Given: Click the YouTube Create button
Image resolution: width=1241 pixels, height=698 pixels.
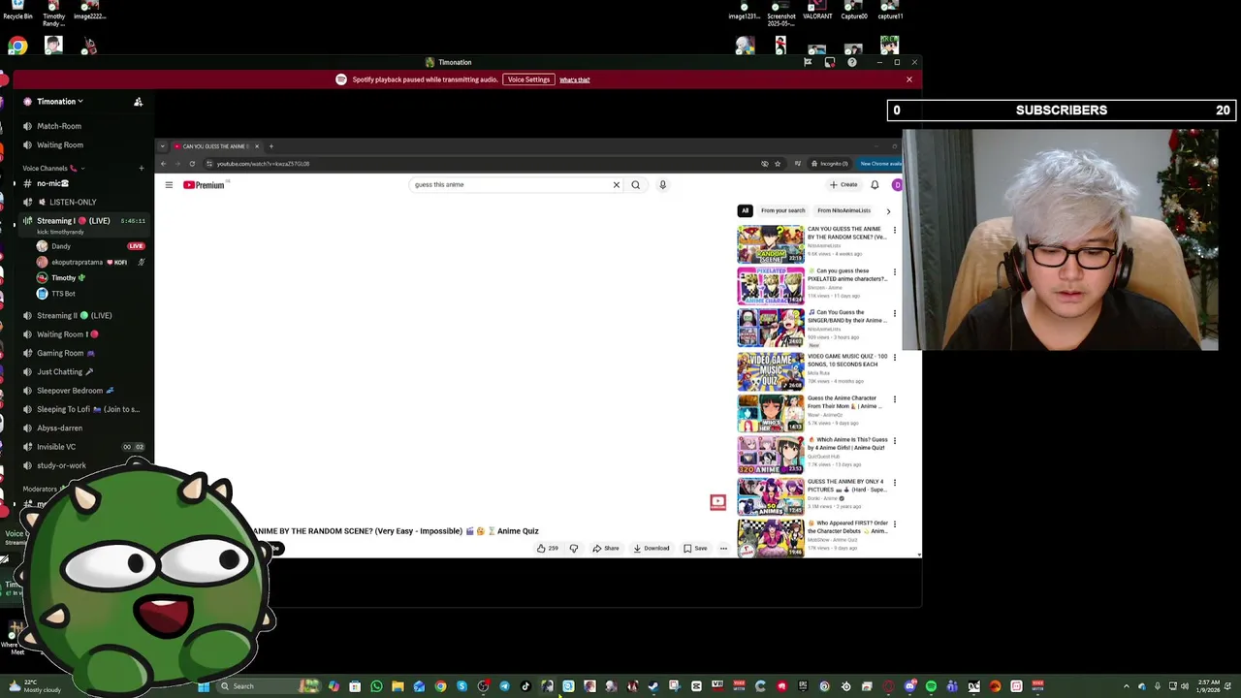Looking at the screenshot, I should pyautogui.click(x=844, y=184).
